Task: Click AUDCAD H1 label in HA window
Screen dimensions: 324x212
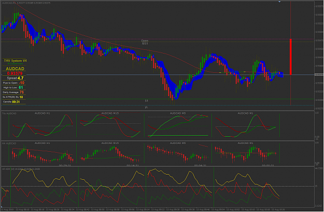Action: (x=42, y=143)
